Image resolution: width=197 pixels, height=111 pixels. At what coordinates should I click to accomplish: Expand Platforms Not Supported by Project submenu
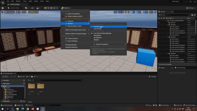(x=75, y=30)
